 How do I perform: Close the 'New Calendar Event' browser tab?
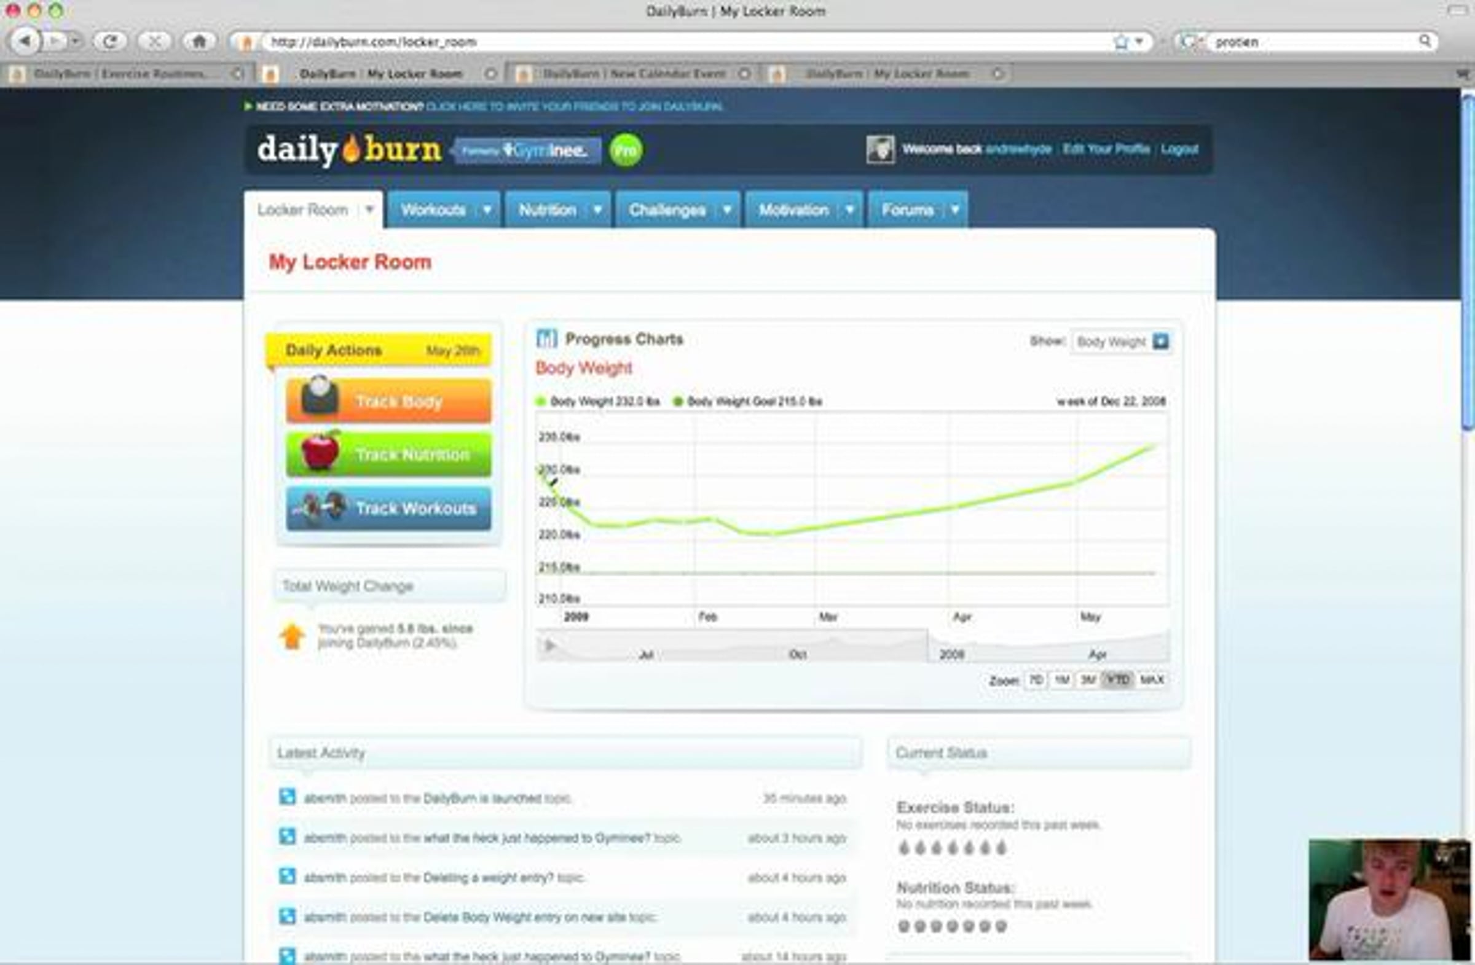tap(745, 74)
